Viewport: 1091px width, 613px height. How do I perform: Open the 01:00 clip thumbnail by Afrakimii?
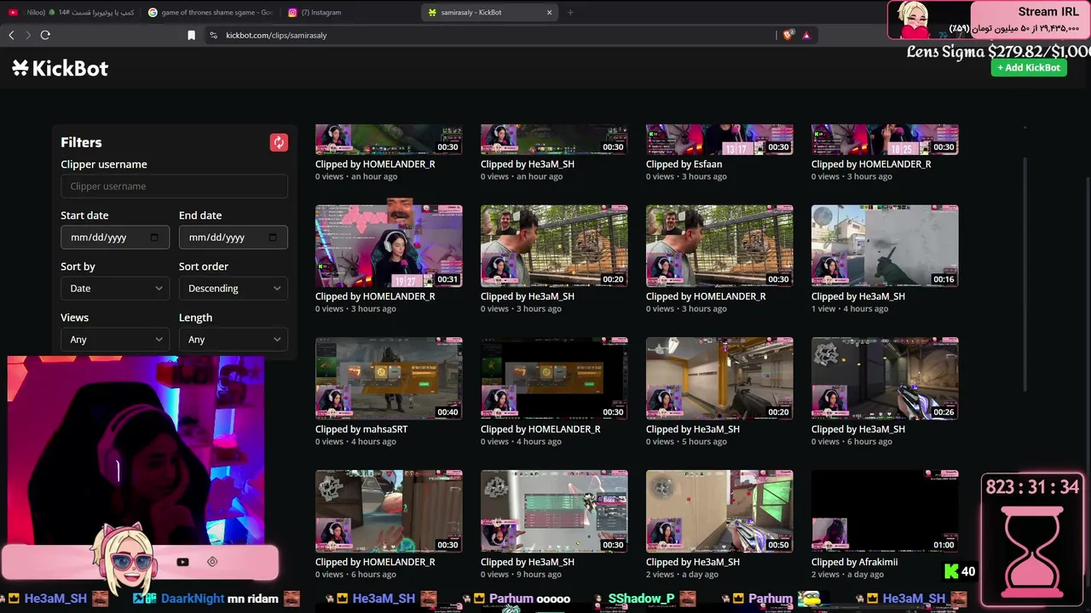tap(885, 512)
